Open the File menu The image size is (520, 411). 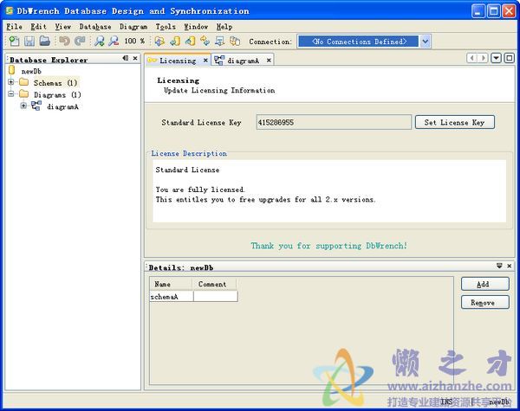[x=14, y=27]
